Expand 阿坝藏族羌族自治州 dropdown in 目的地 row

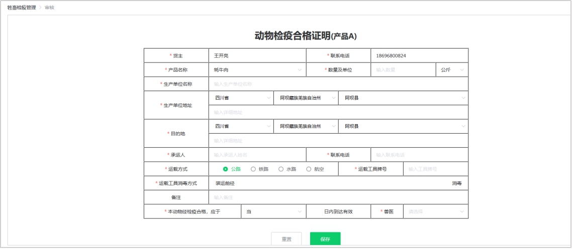point(306,126)
